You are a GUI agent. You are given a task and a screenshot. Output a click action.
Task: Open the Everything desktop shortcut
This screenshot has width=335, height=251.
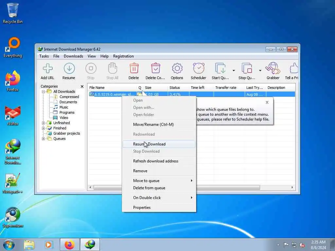[x=13, y=44]
